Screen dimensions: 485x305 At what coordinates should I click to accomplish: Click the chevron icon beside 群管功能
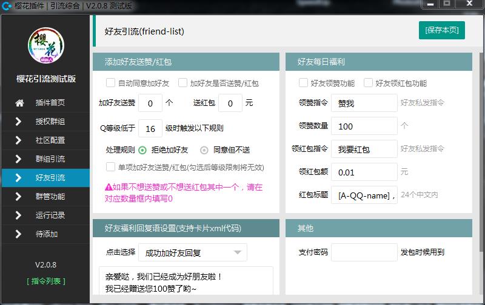click(x=18, y=197)
